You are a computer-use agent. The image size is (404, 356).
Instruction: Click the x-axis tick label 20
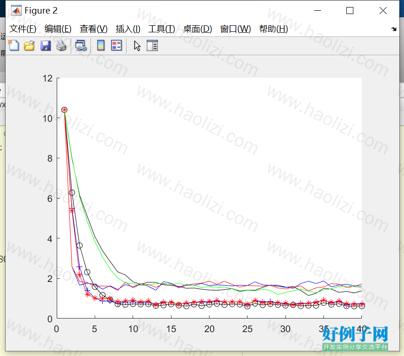pyautogui.click(x=209, y=329)
